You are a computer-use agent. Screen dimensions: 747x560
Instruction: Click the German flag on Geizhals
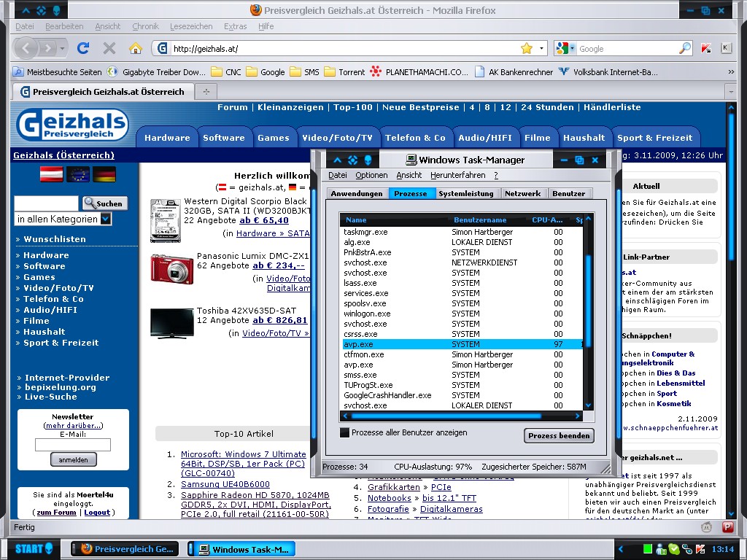coord(104,174)
